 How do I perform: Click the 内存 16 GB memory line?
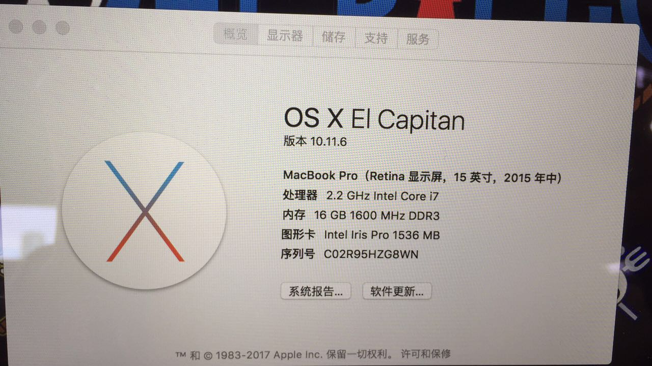[x=361, y=216]
